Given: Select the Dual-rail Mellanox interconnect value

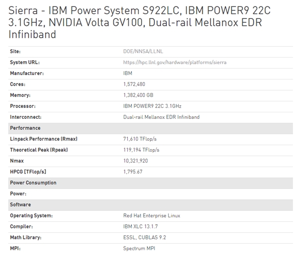Looking at the screenshot, I should click(x=160, y=117).
